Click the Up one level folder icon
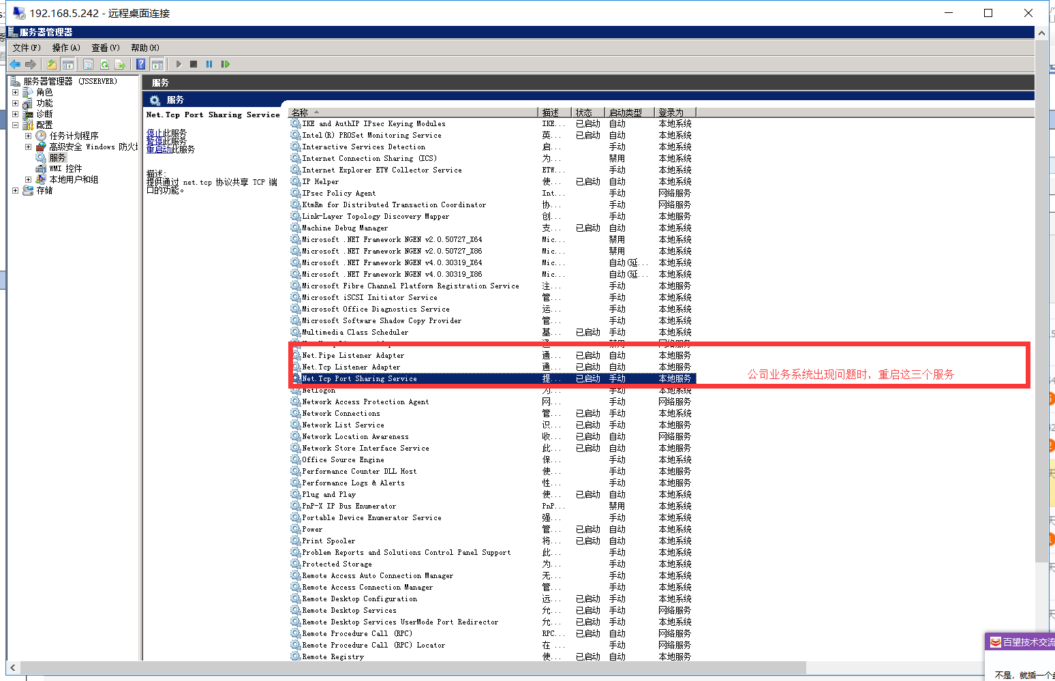The image size is (1055, 681). point(52,64)
